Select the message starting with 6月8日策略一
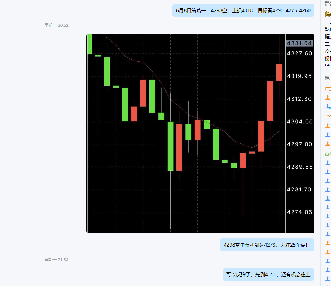The height and width of the screenshot is (286, 331). pos(243,10)
